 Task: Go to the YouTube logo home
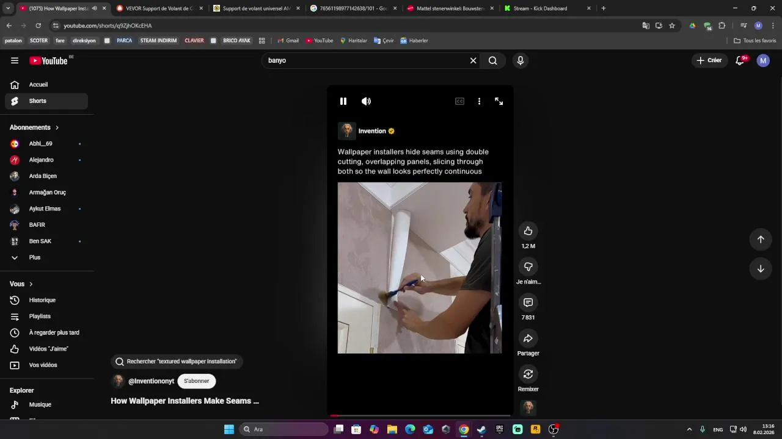[x=49, y=60]
